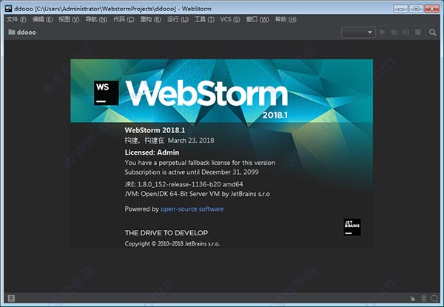Open the 工具 (T) menu
This screenshot has width=444, height=307.
pyautogui.click(x=204, y=19)
